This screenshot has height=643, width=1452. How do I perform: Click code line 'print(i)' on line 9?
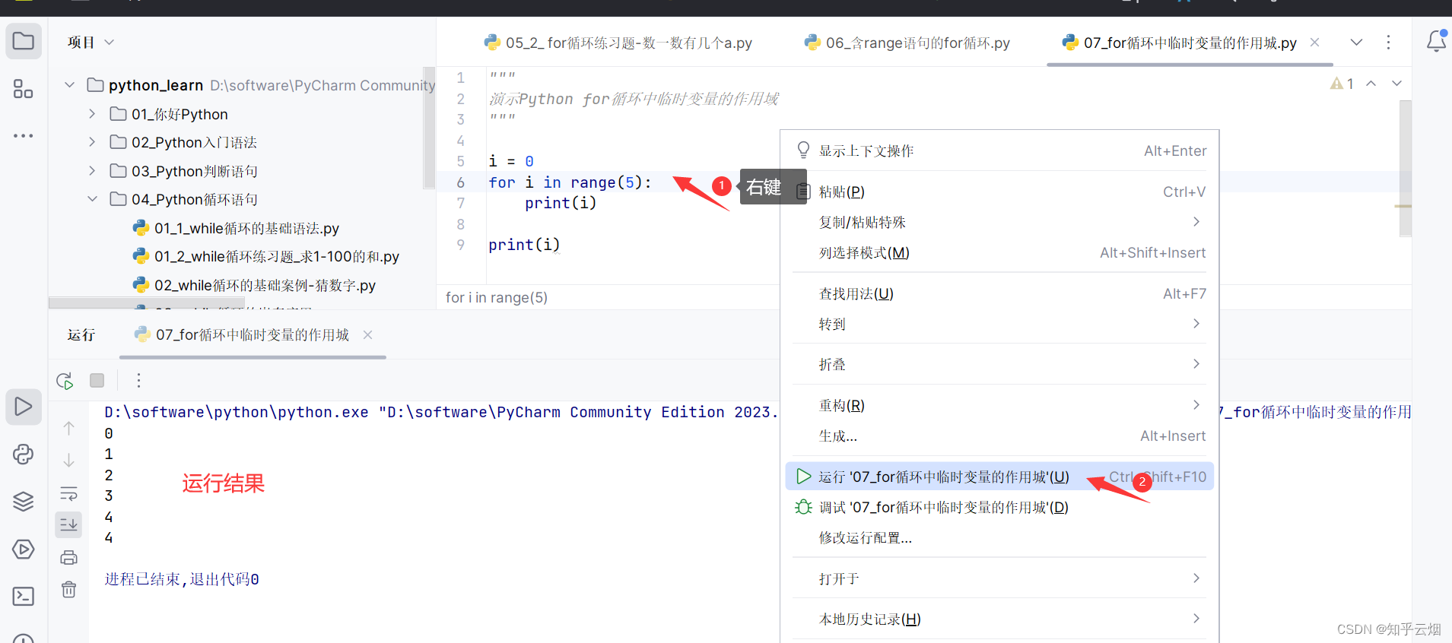pyautogui.click(x=524, y=245)
